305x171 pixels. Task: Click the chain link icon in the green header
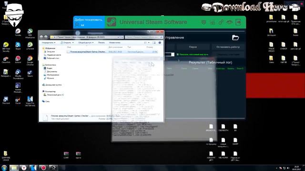click(x=221, y=22)
